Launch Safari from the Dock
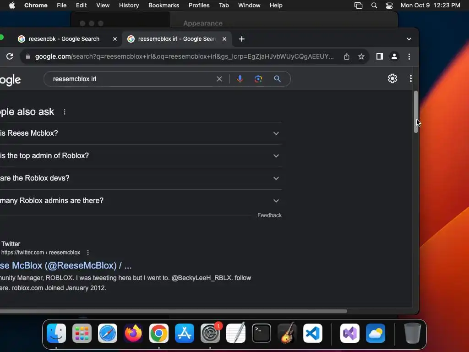The height and width of the screenshot is (352, 469). [108, 333]
